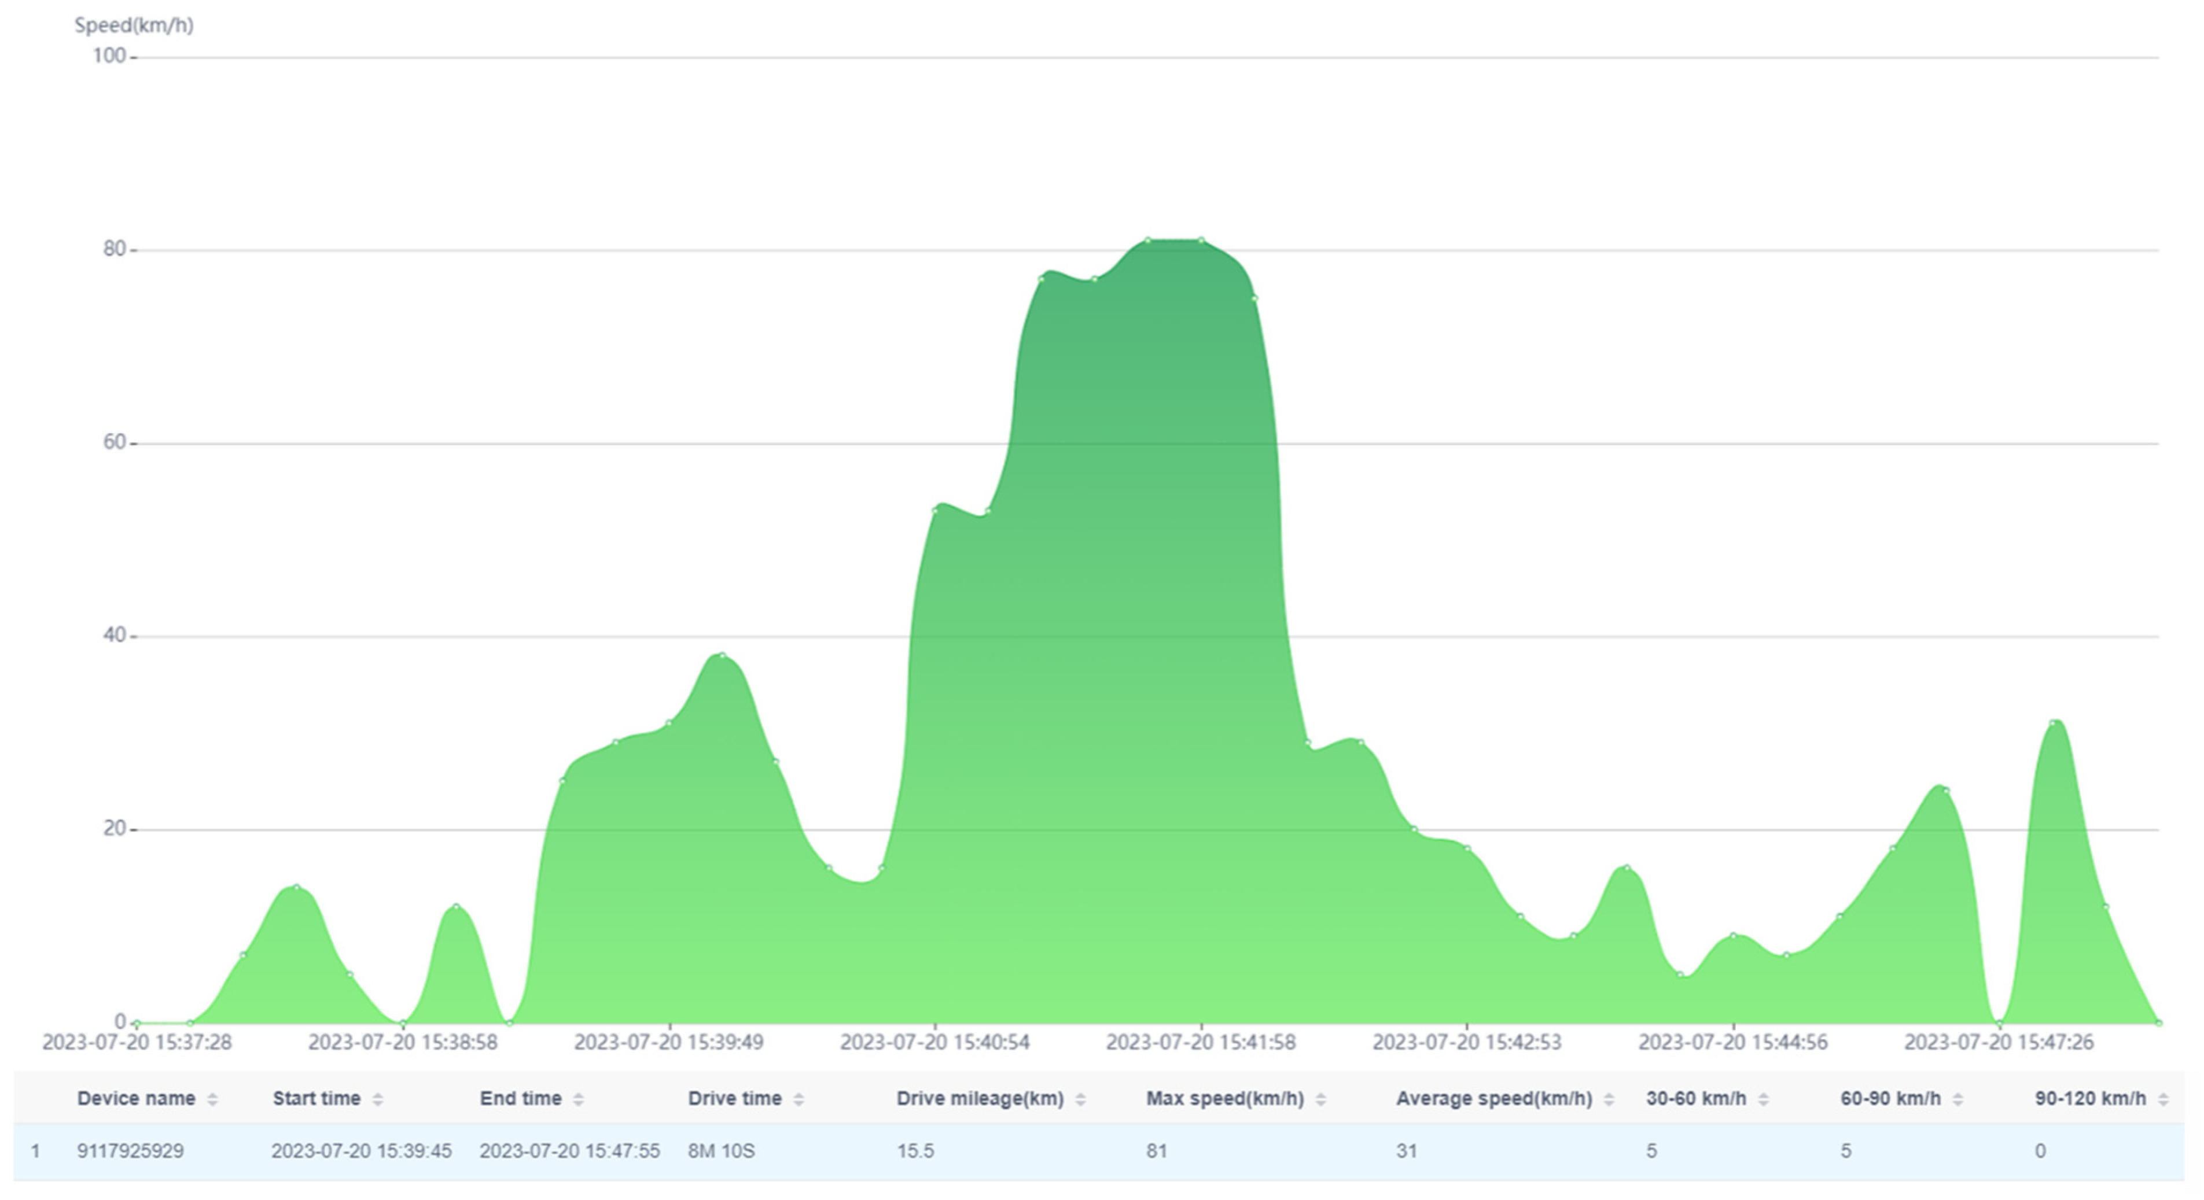Click sort icon beside Drive mileage(km)
This screenshot has width=2204, height=1200.
1081,1100
